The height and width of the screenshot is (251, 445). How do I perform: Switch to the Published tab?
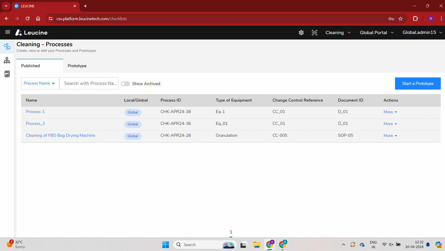40,66
